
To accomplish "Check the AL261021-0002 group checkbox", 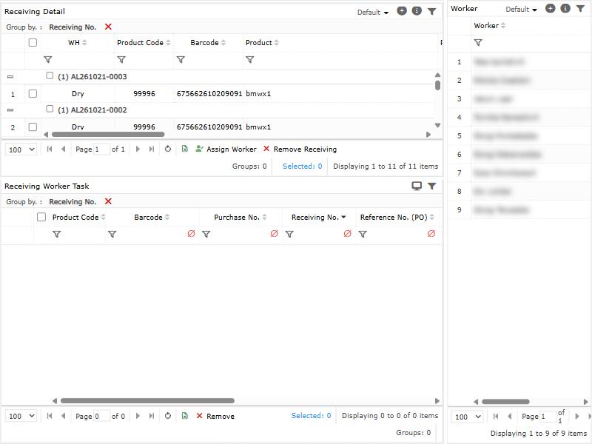I will click(x=50, y=109).
